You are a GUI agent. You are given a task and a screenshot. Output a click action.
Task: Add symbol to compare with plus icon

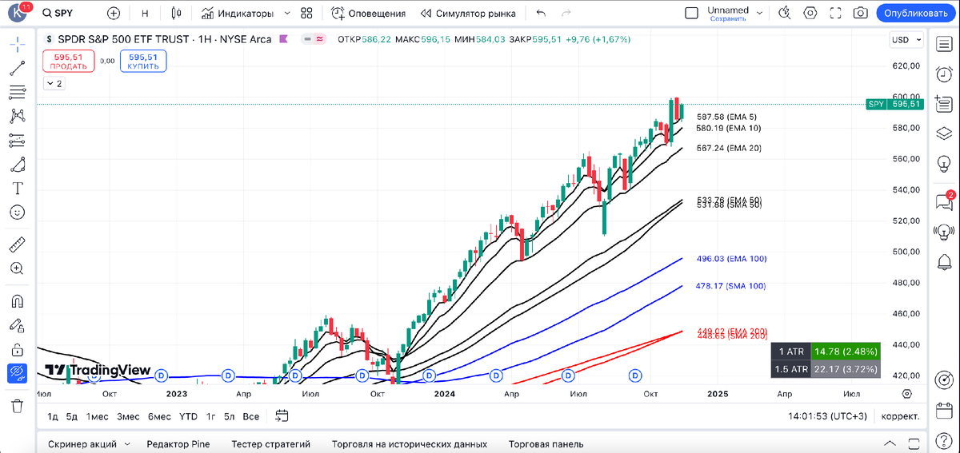pyautogui.click(x=114, y=14)
